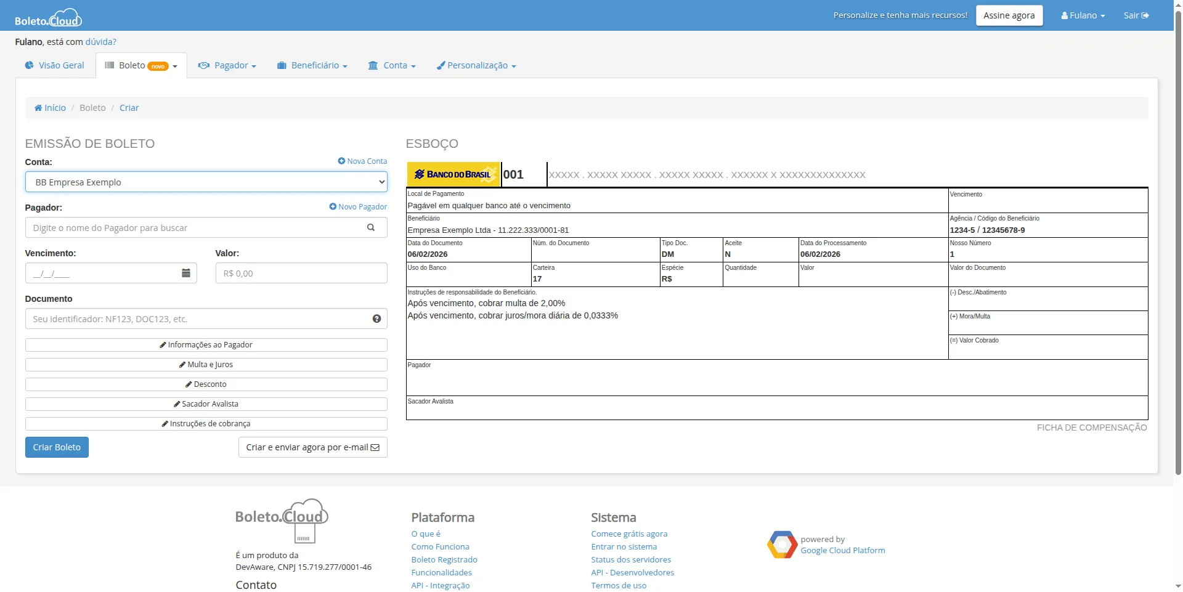
Task: Click the Banco do Brasil logo in boleto draft
Action: (x=453, y=174)
